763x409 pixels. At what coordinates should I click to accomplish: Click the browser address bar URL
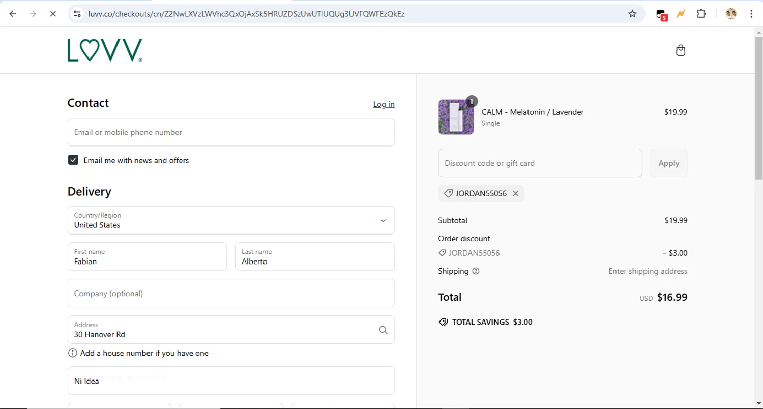click(247, 14)
